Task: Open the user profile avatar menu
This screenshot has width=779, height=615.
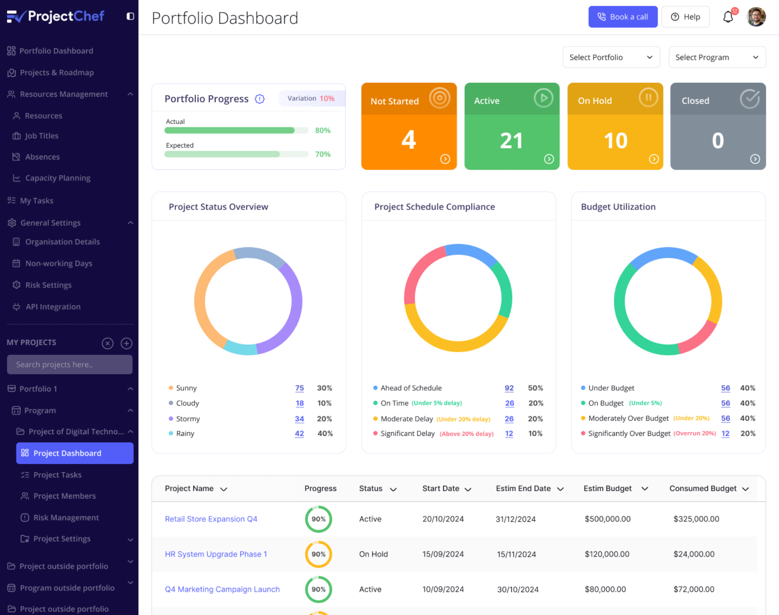Action: [x=756, y=17]
